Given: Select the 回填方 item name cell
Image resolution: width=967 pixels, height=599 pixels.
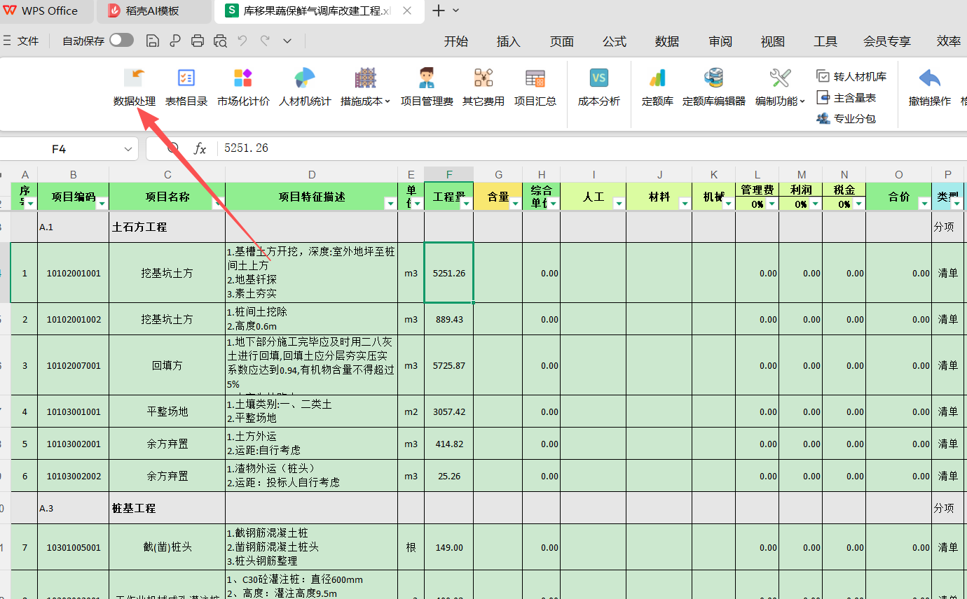Looking at the screenshot, I should tap(167, 365).
